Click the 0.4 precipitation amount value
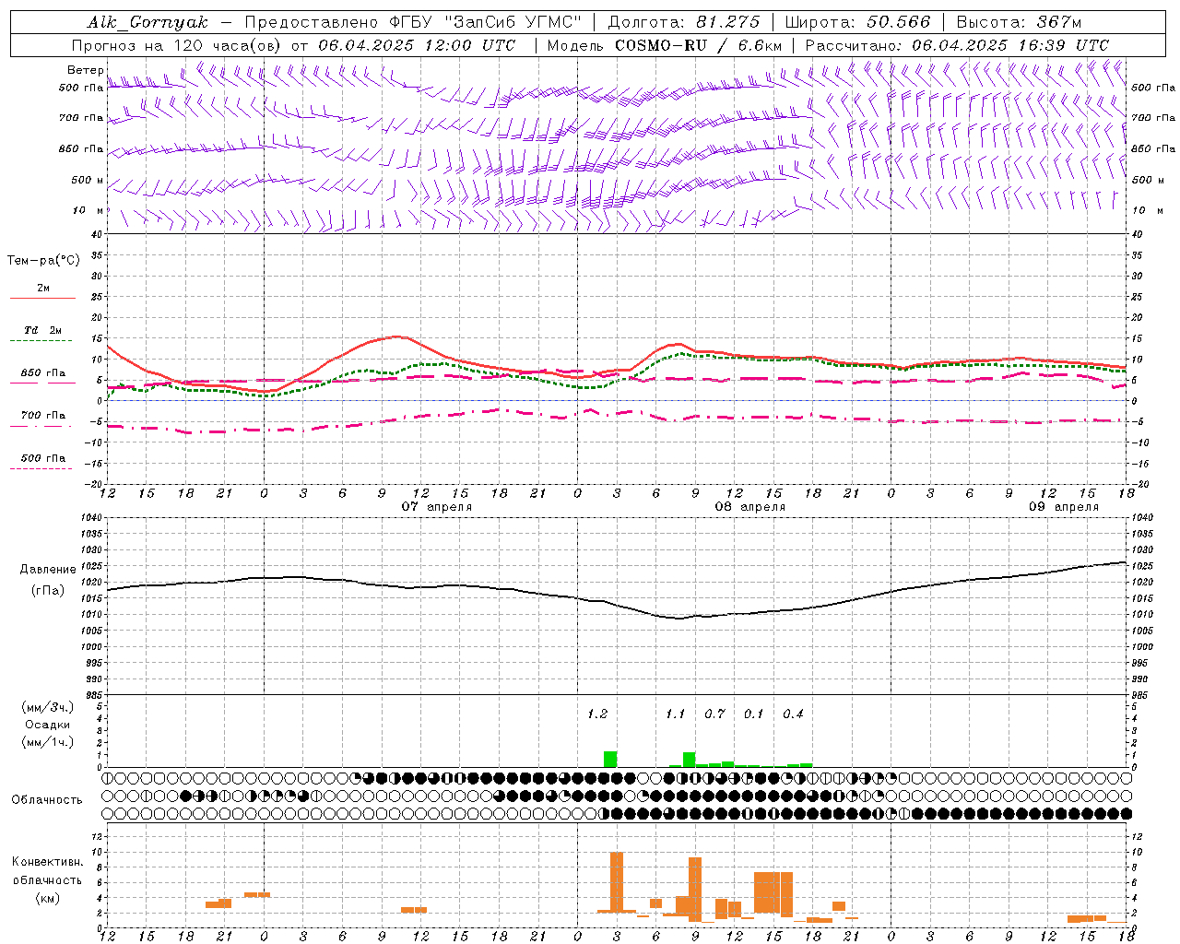Image resolution: width=1180 pixels, height=944 pixels. [x=793, y=714]
